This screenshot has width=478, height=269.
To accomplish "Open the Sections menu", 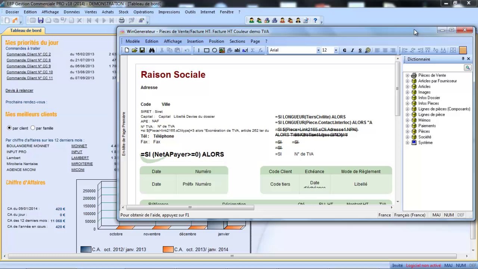I will tap(237, 41).
